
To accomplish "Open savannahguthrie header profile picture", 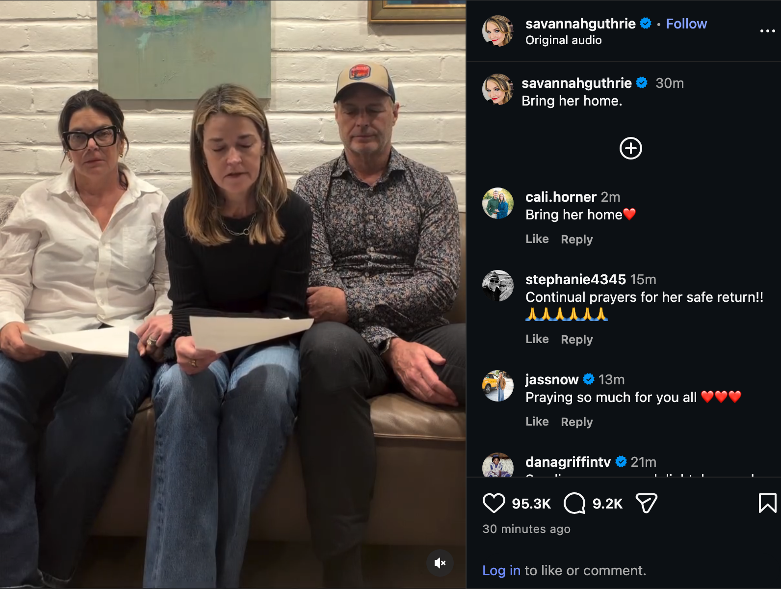I will coord(498,31).
